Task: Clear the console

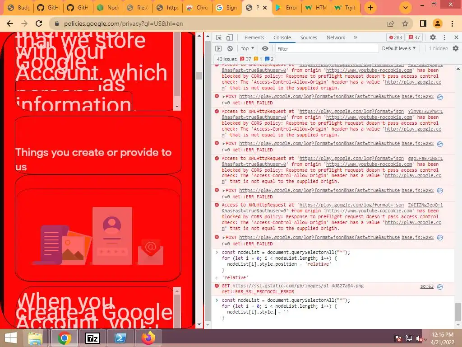Action: [230, 48]
